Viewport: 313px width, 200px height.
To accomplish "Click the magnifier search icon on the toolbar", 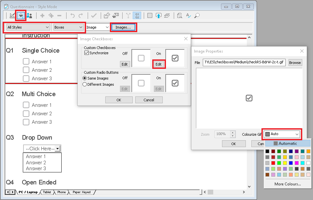I will 197,15.
